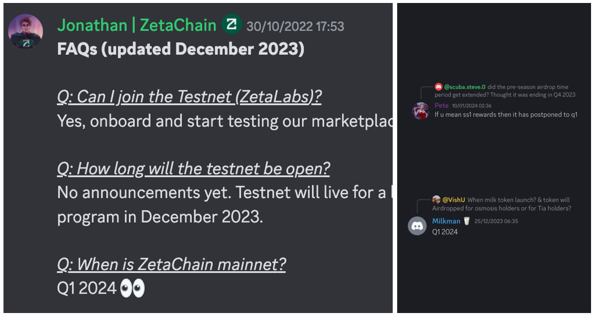597x316 pixels.
Task: Click the milk glass emoji beside Milkman
Action: coord(467,221)
